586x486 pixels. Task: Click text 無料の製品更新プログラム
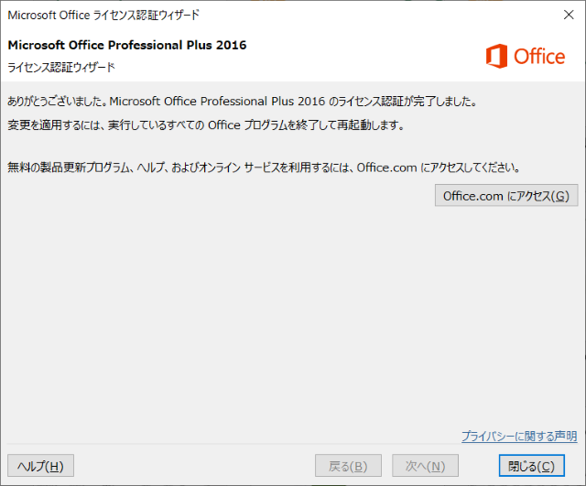68,167
